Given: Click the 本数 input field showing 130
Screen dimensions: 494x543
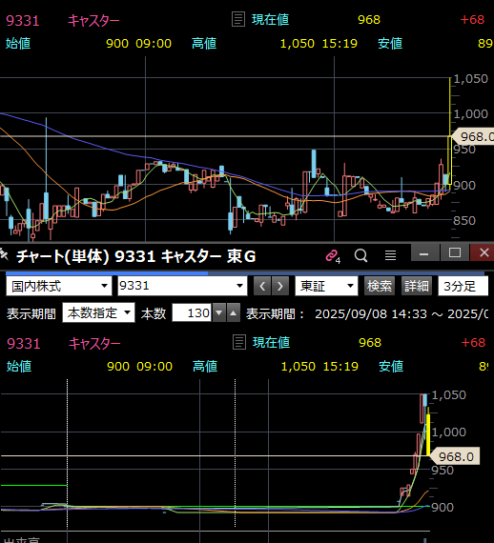Looking at the screenshot, I should (192, 313).
